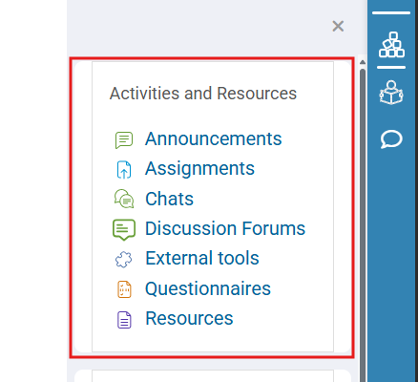
Task: Open the chat bubble sidebar tab
Action: pos(391,139)
